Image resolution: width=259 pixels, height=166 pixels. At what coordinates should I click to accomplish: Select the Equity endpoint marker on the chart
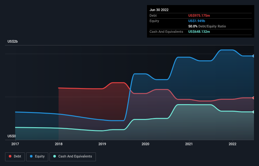(x=254, y=56)
